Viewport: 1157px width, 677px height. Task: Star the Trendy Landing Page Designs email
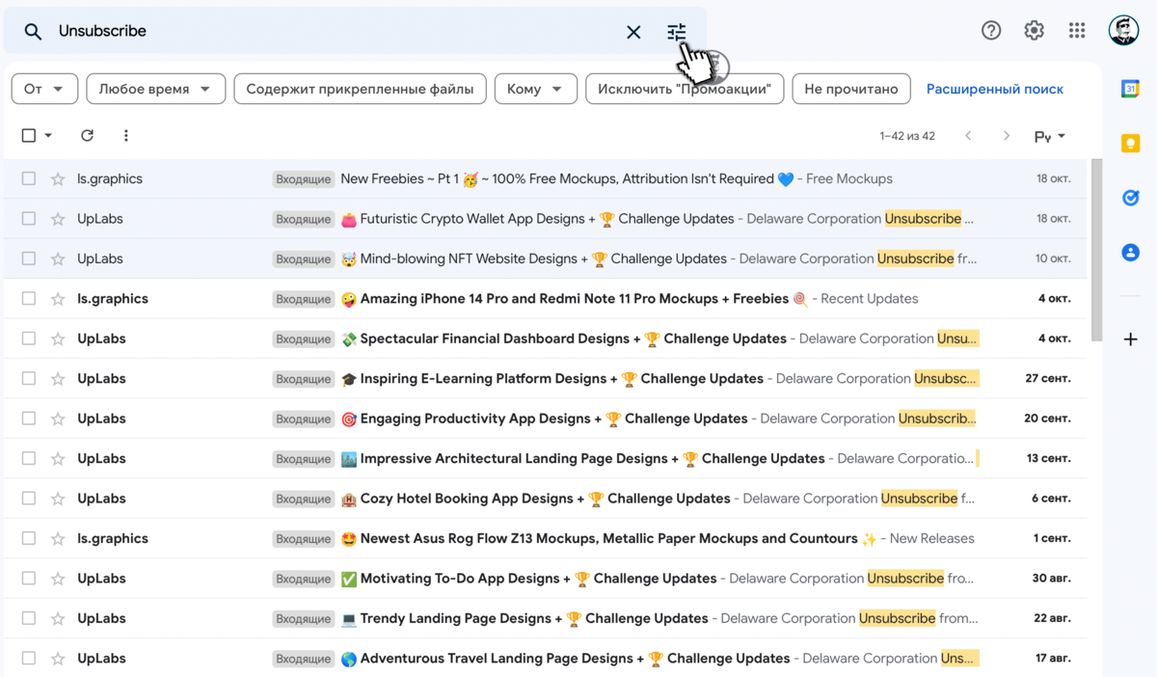[x=58, y=619]
